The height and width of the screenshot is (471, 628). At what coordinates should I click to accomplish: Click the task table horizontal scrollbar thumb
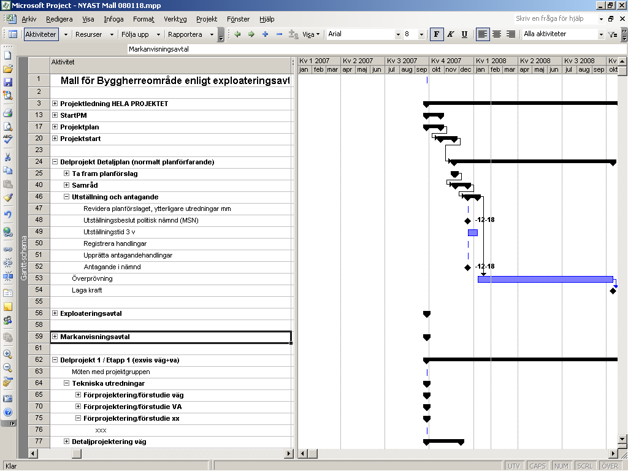[77, 453]
